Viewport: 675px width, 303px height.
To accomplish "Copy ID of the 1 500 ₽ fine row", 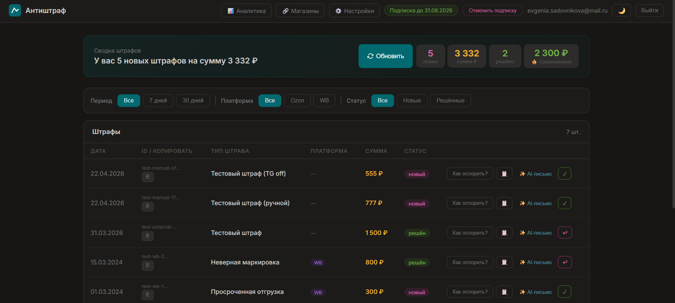I will (148, 236).
